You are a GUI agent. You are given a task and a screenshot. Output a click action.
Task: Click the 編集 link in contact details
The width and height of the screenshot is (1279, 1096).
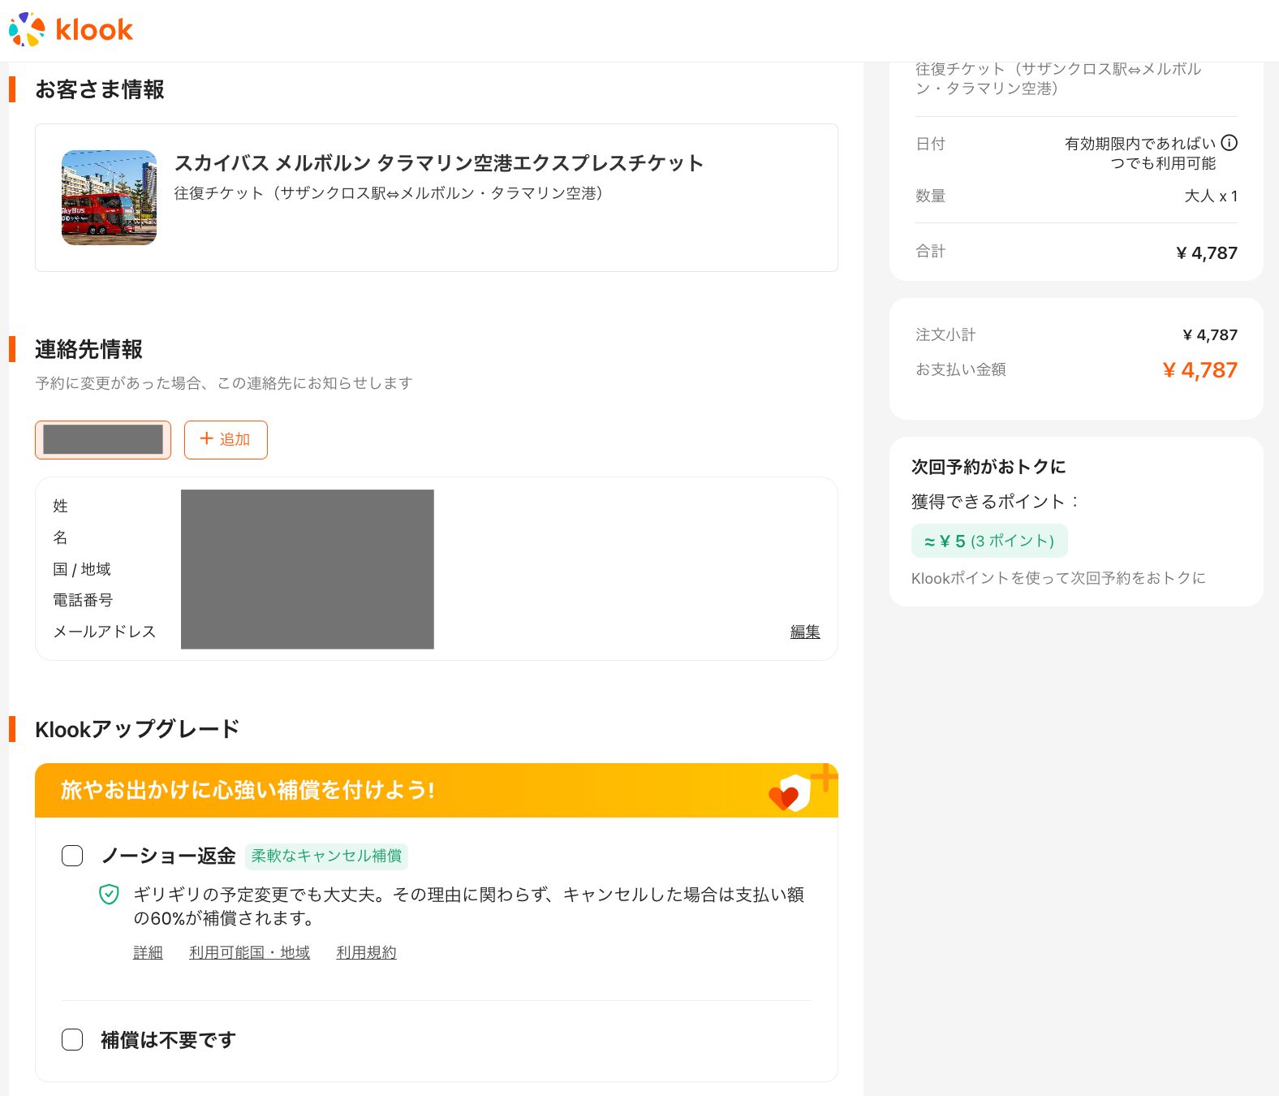(805, 632)
